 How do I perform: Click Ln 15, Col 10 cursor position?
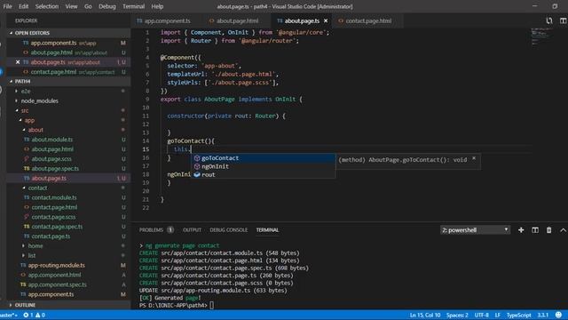click(425, 315)
